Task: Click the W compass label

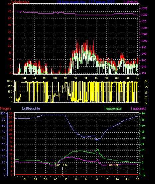Action: pos(146,87)
